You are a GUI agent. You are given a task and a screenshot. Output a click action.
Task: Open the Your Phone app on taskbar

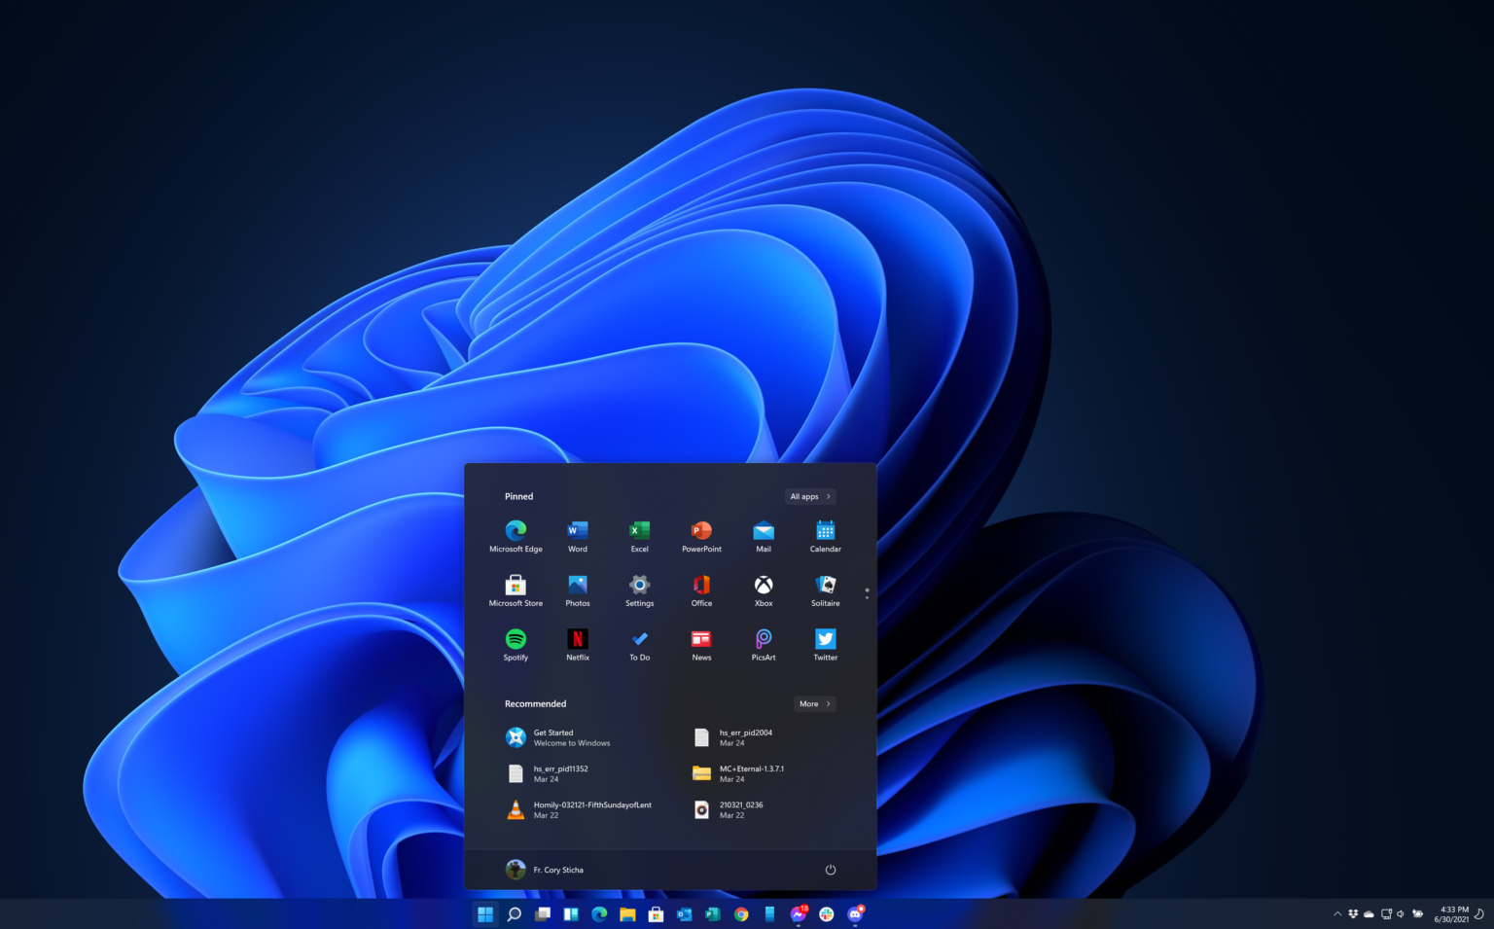(769, 914)
